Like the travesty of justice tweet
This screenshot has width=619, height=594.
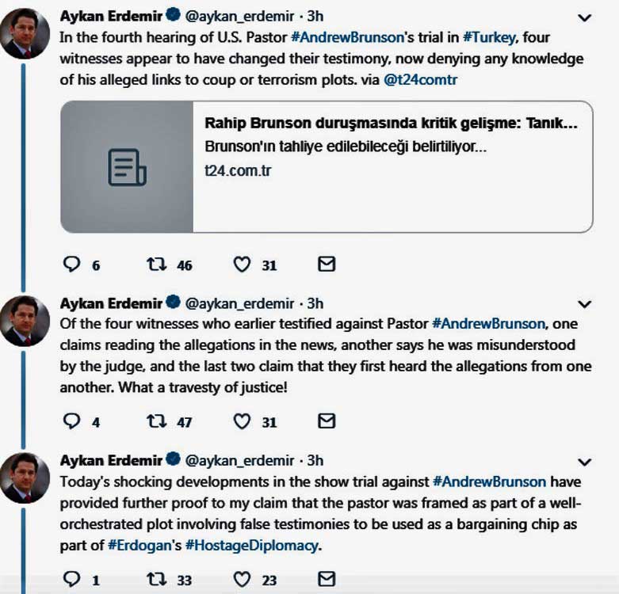coord(243,421)
